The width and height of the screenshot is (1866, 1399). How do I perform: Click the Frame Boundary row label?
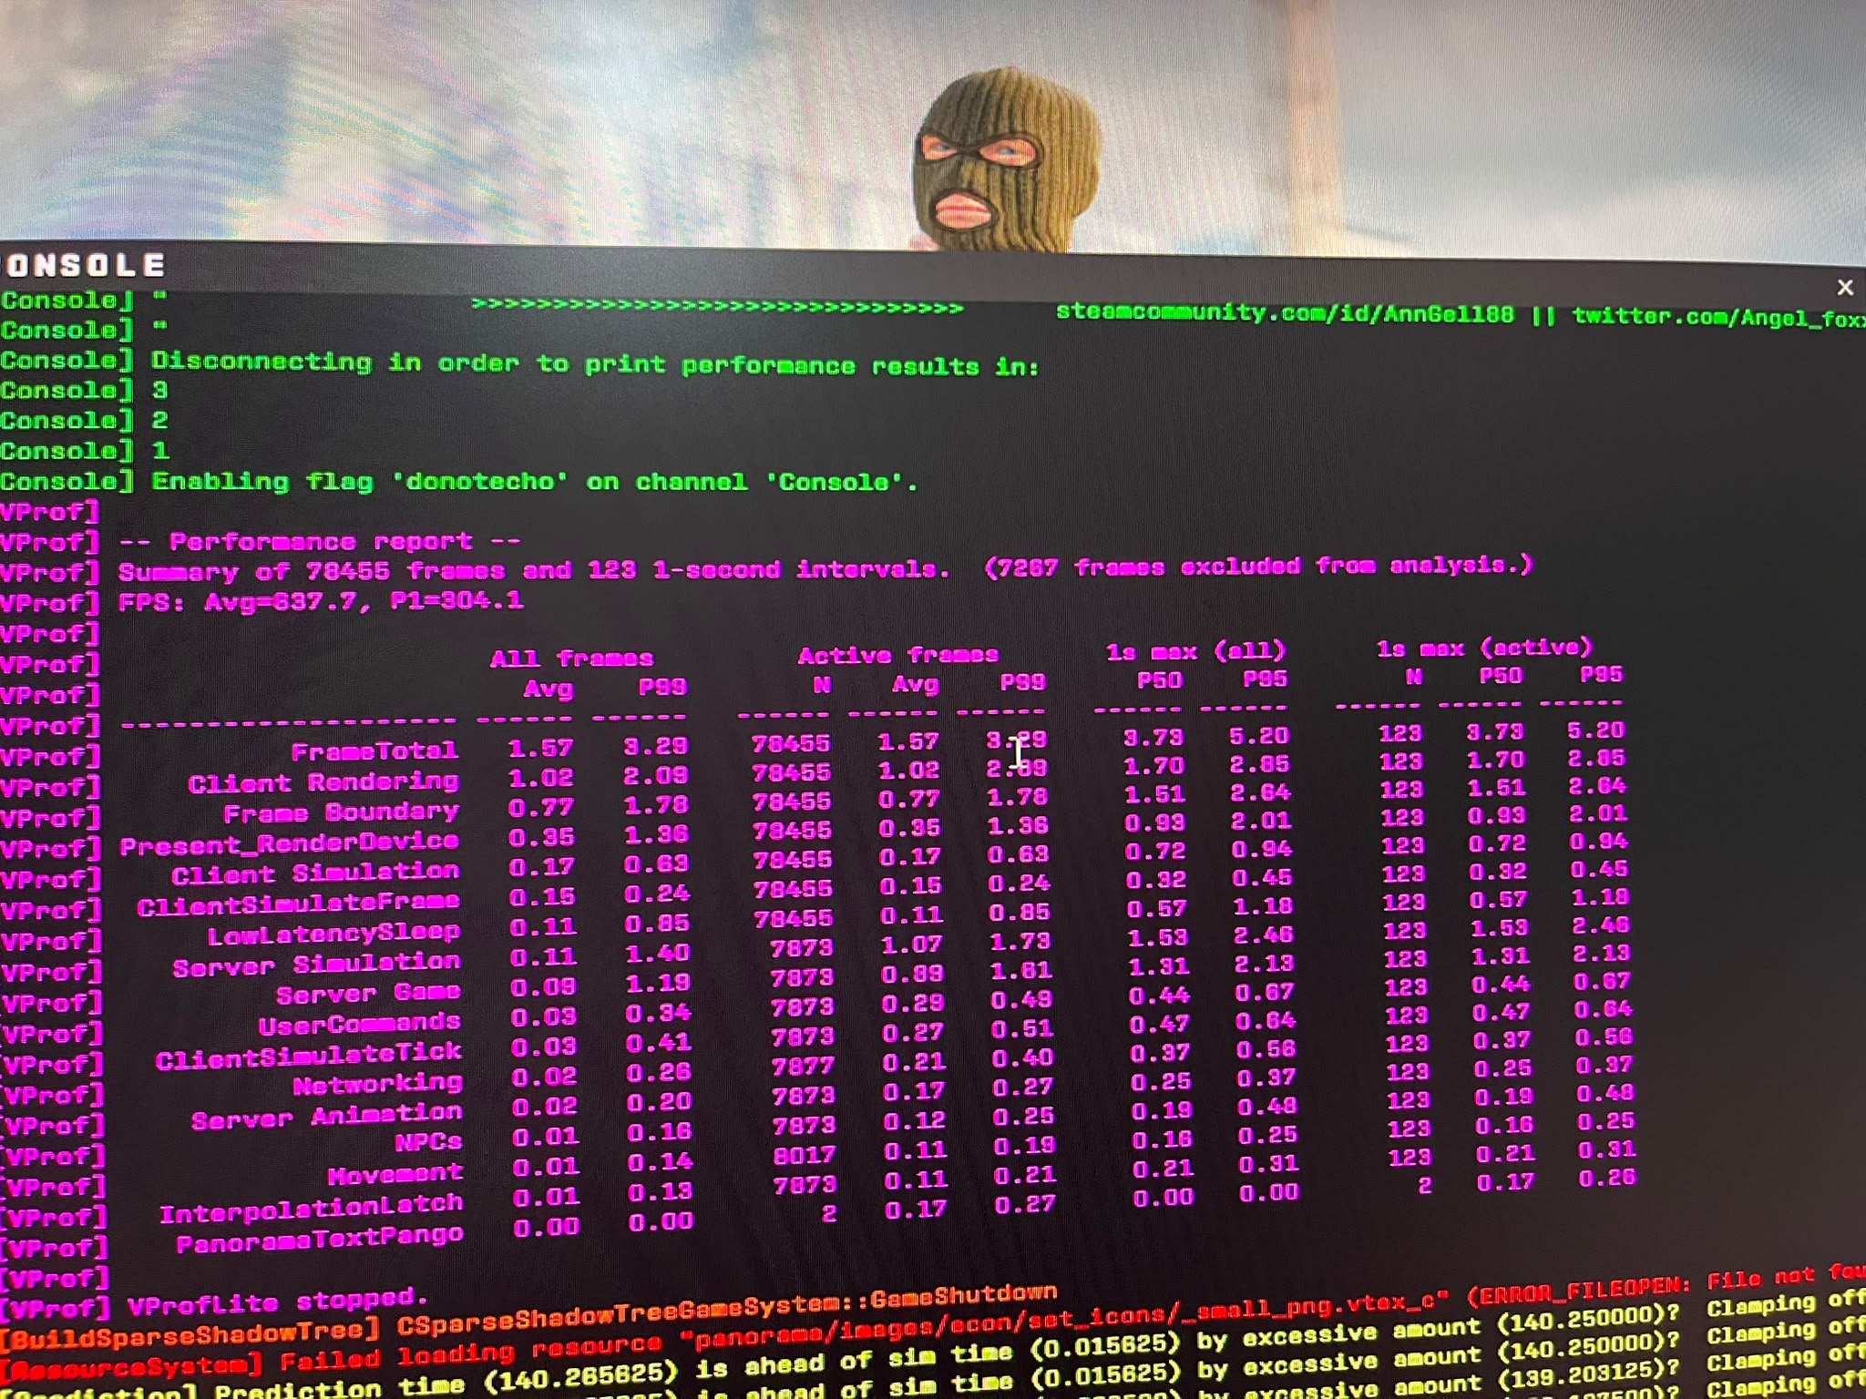click(341, 812)
